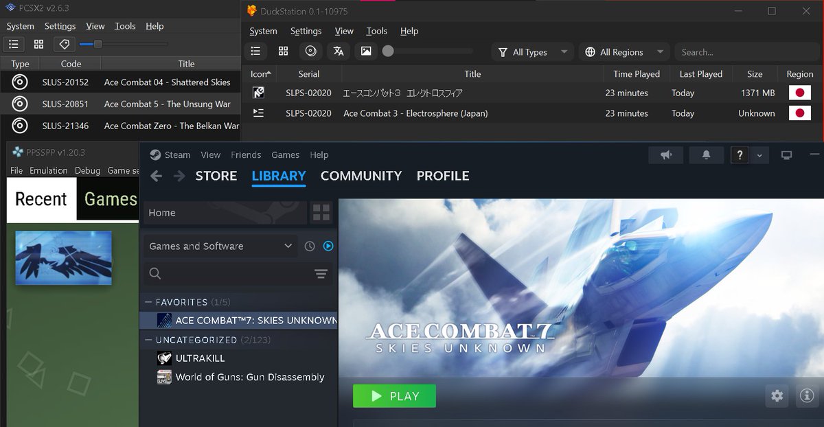Open Steam View menu
The image size is (824, 427).
(211, 155)
